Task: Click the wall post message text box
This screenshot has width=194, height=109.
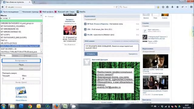Action: pyautogui.click(x=112, y=48)
